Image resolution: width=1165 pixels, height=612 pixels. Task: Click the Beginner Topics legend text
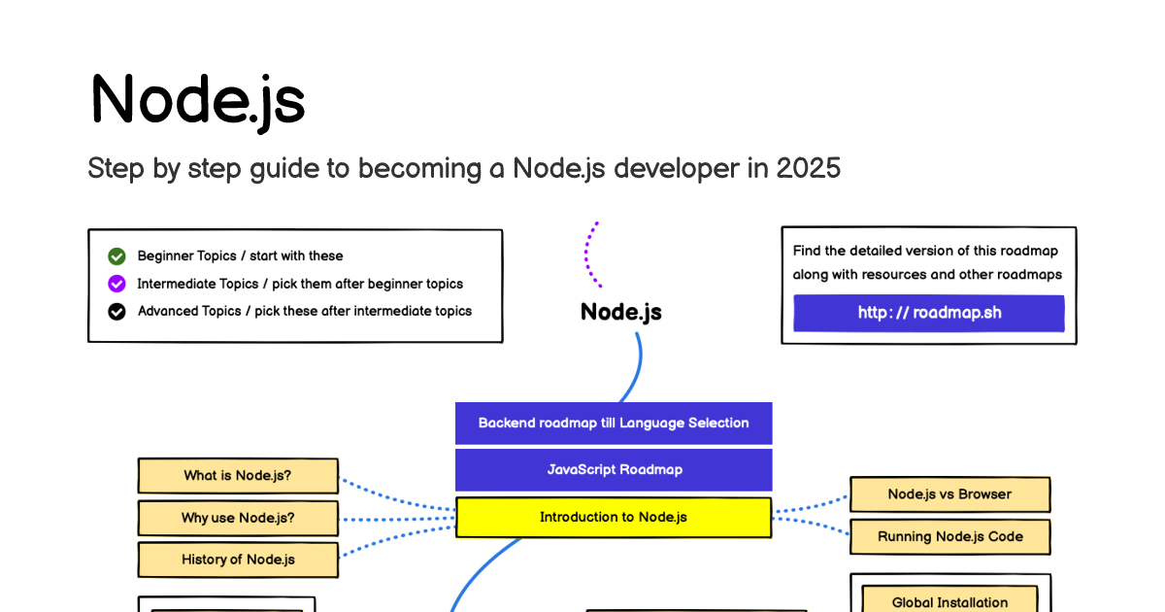tap(240, 256)
